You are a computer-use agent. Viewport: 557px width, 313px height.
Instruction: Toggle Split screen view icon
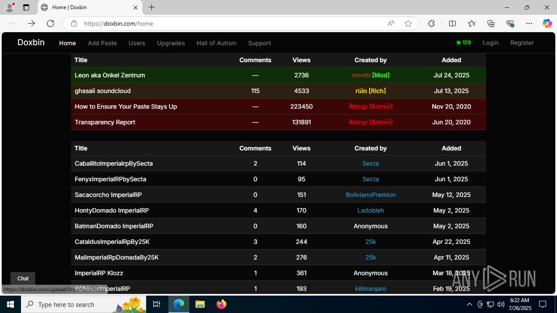pyautogui.click(x=452, y=23)
